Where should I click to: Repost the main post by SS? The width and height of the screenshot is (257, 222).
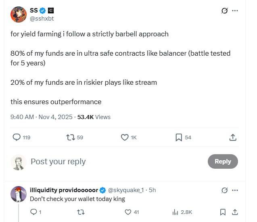tap(70, 138)
